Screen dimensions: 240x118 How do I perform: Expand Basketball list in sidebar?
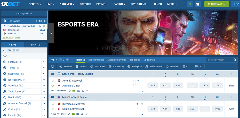[44, 74]
